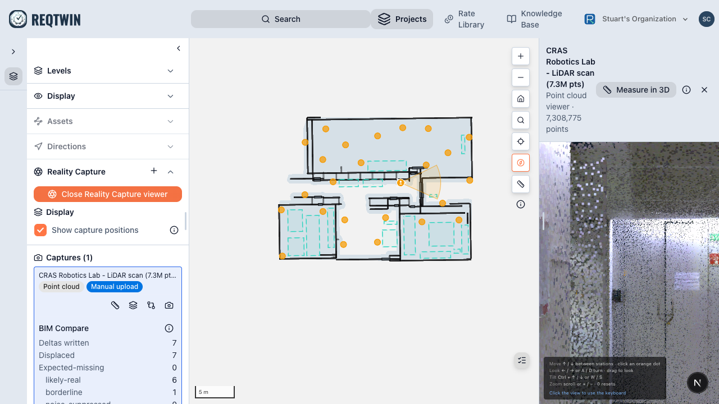Expand the Assets section
The image size is (719, 404).
108,121
